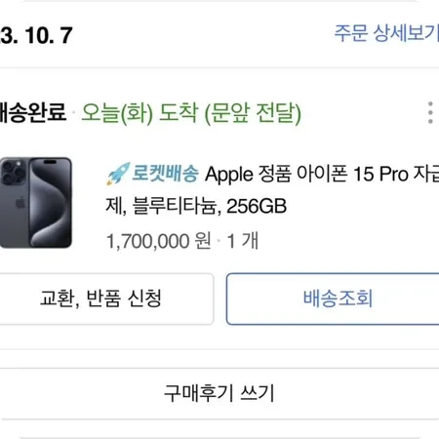
Task: Open the 주문 상세보기 link
Action: pyautogui.click(x=386, y=33)
